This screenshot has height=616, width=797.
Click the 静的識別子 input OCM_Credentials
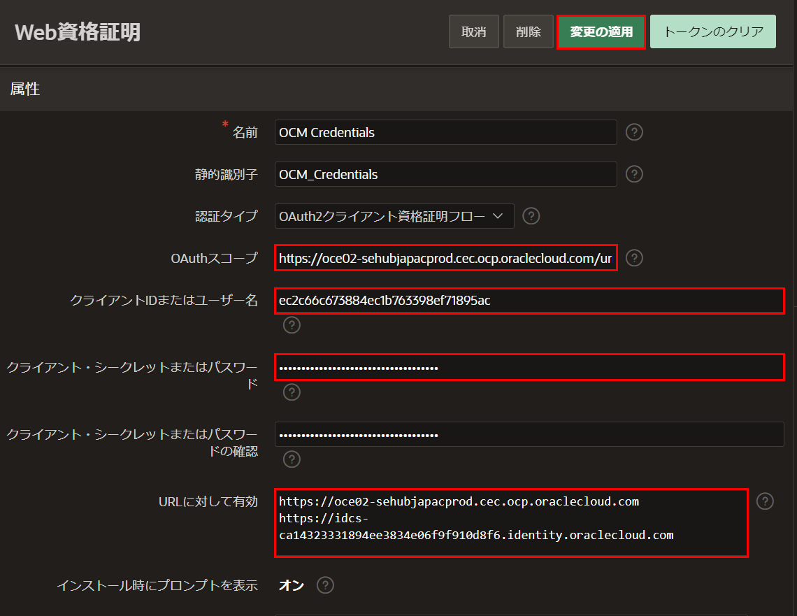[x=446, y=174]
